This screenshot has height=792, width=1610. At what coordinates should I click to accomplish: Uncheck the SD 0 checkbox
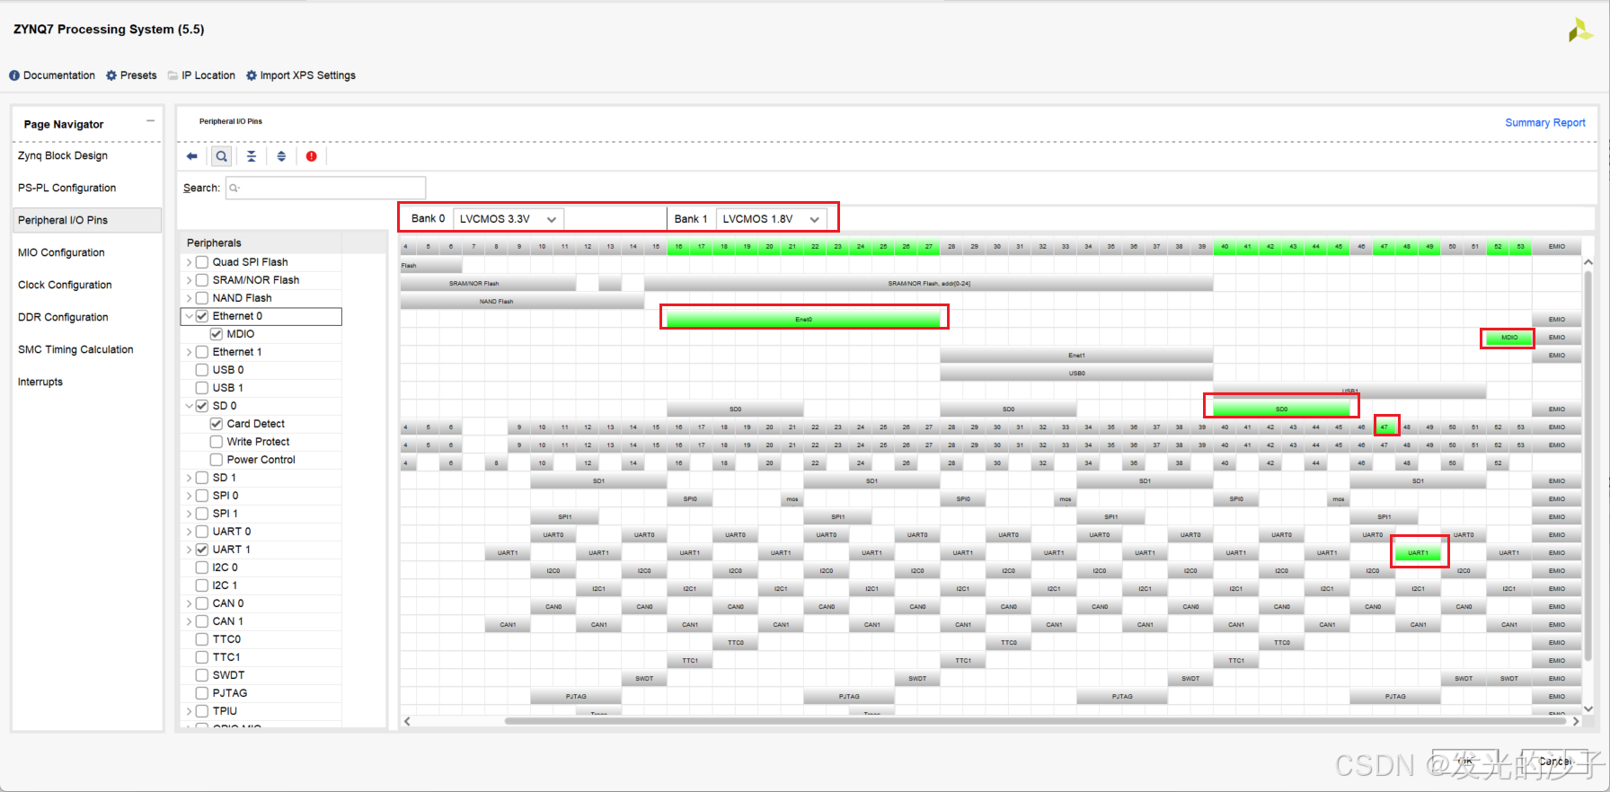click(x=202, y=406)
